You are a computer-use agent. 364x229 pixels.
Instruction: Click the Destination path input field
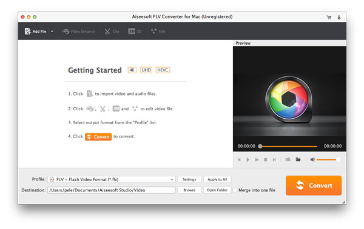point(112,190)
